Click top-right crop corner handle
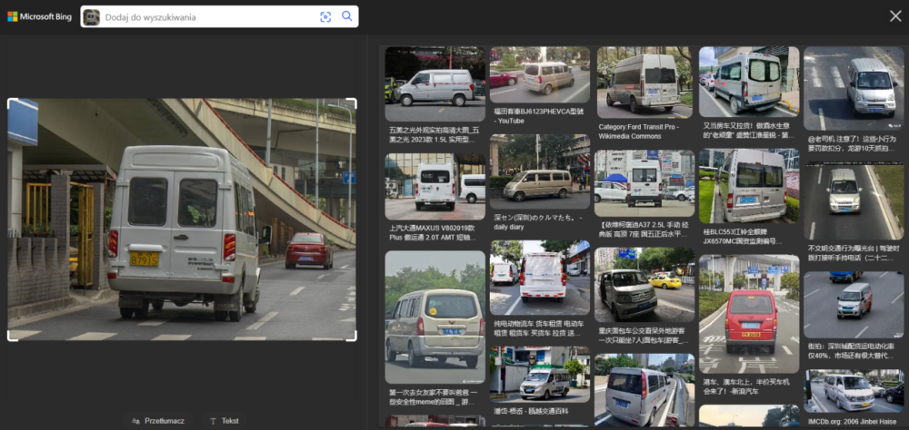The image size is (909, 430). pos(355,102)
